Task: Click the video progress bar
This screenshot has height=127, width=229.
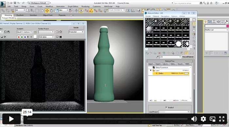Action: (x=107, y=119)
